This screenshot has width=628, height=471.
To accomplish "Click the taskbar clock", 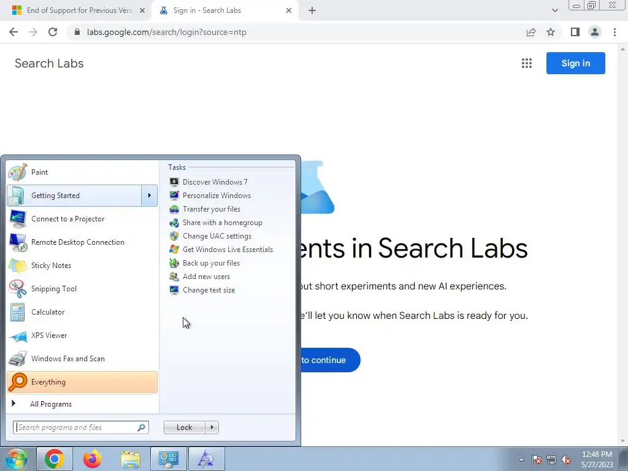I will pyautogui.click(x=597, y=459).
